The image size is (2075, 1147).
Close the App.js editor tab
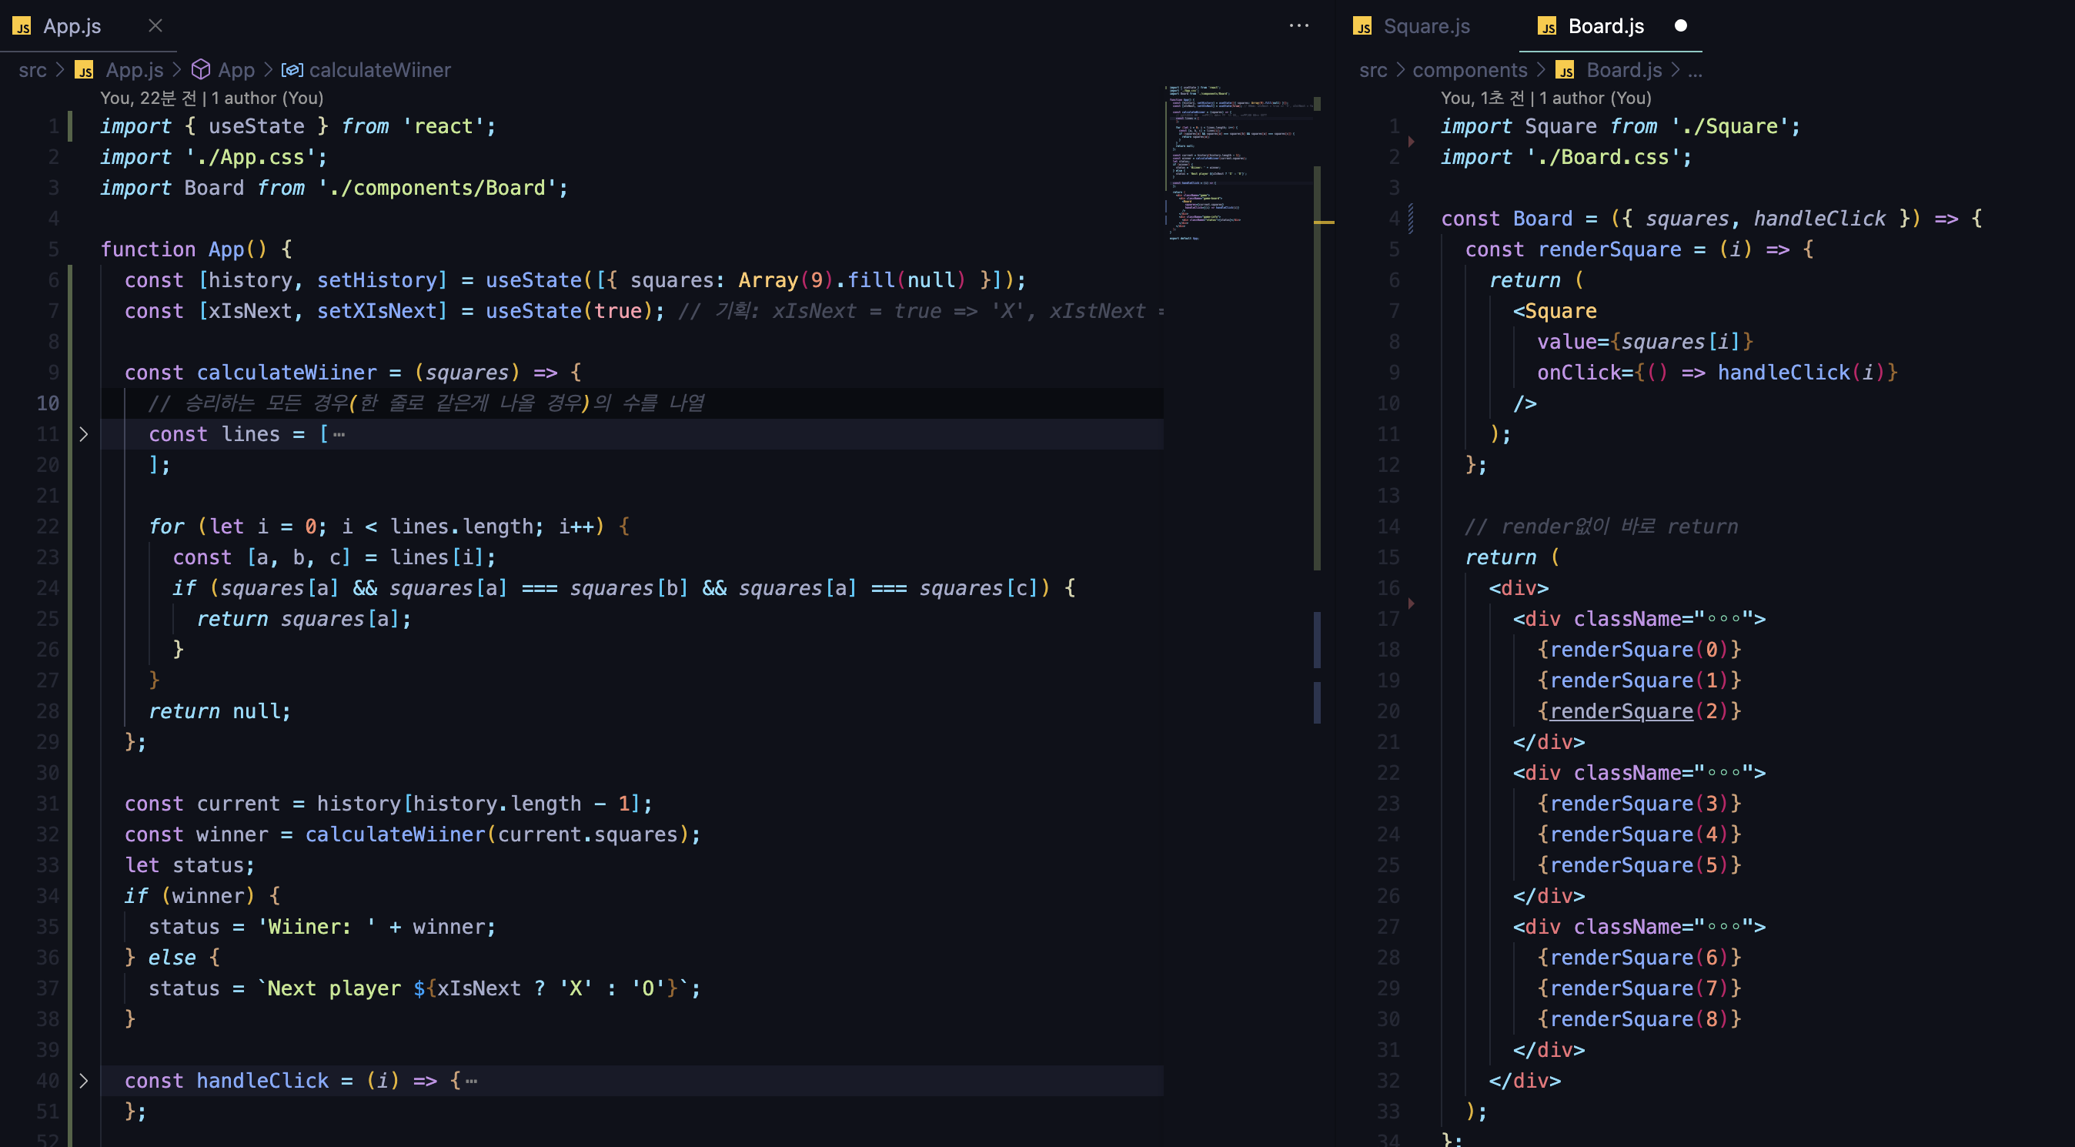[x=155, y=25]
